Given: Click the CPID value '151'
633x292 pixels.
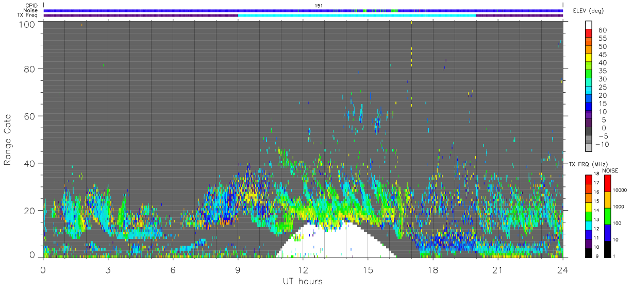Looking at the screenshot, I should pos(319,6).
